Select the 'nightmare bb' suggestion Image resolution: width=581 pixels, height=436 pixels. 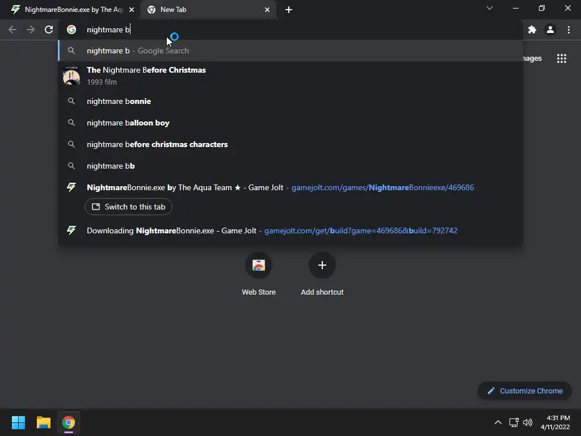pyautogui.click(x=290, y=166)
